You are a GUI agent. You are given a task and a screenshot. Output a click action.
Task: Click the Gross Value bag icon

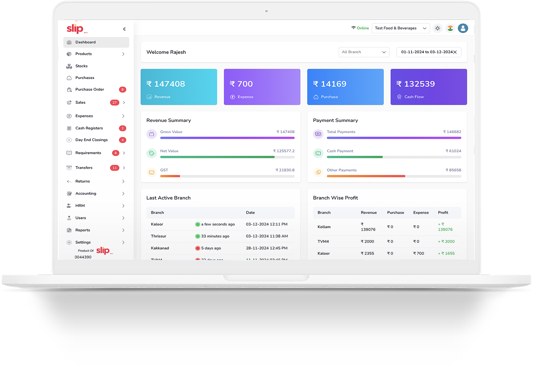[152, 134]
